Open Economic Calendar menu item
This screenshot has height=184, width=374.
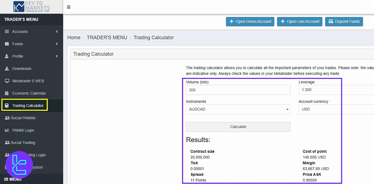(x=32, y=93)
